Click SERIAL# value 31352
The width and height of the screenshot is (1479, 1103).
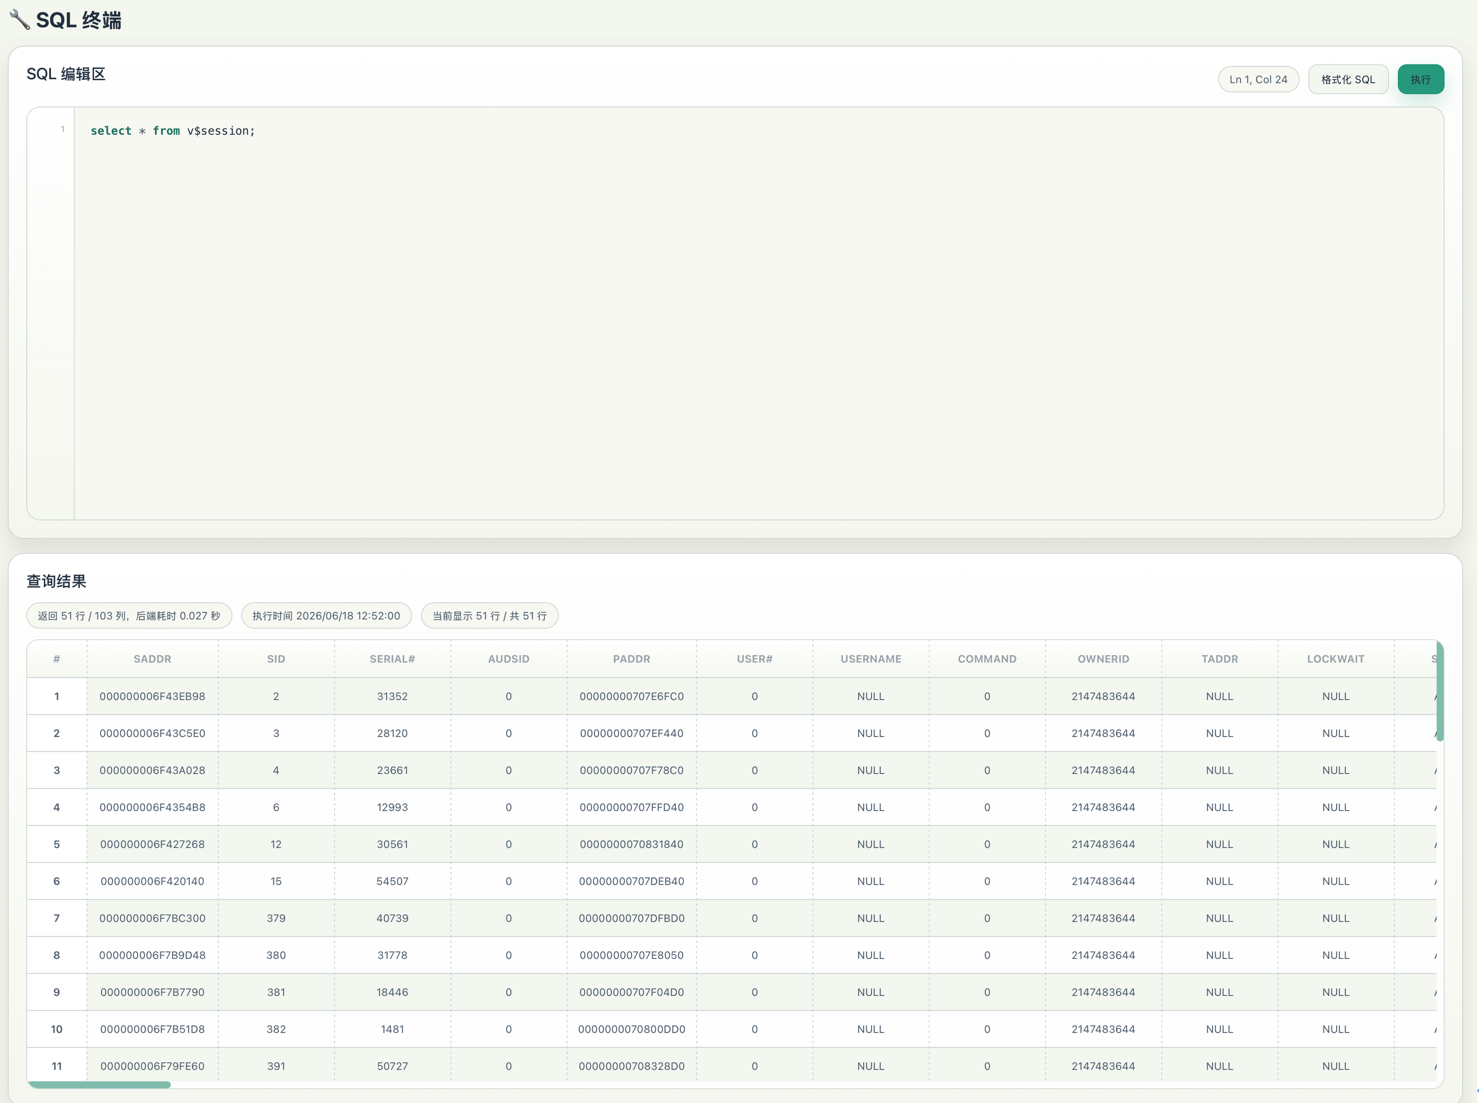(392, 697)
